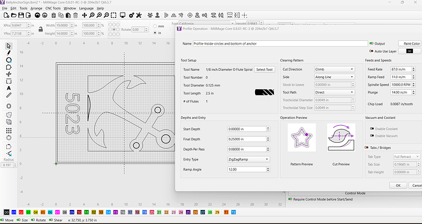Viewport: 422px width, 224px height.
Task: Click the New file icon
Action: pos(6,15)
